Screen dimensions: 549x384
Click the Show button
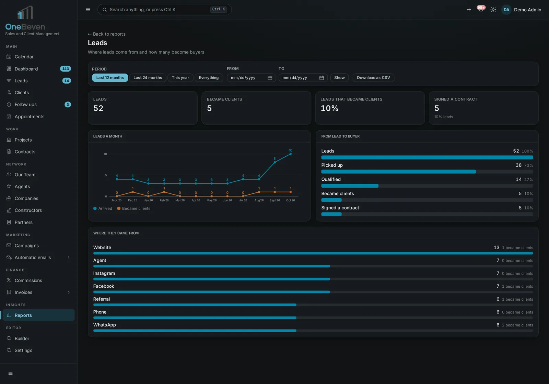click(x=339, y=78)
